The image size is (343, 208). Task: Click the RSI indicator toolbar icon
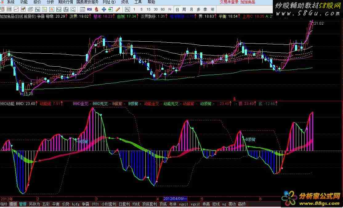[90, 9]
